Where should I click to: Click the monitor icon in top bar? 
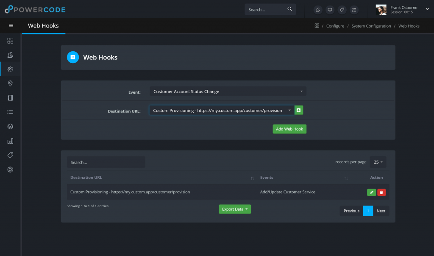(x=330, y=9)
